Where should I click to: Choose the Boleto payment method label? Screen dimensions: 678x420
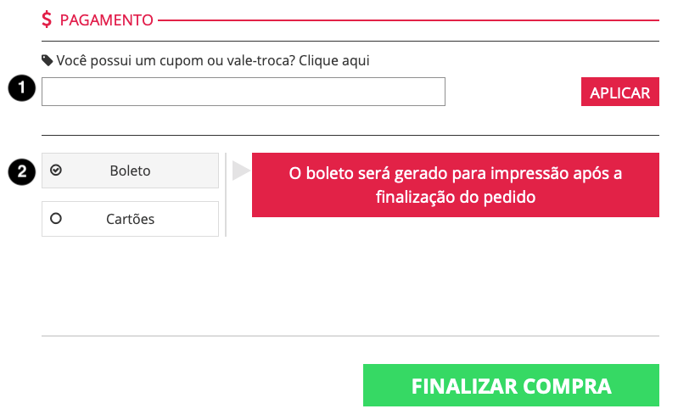click(130, 171)
